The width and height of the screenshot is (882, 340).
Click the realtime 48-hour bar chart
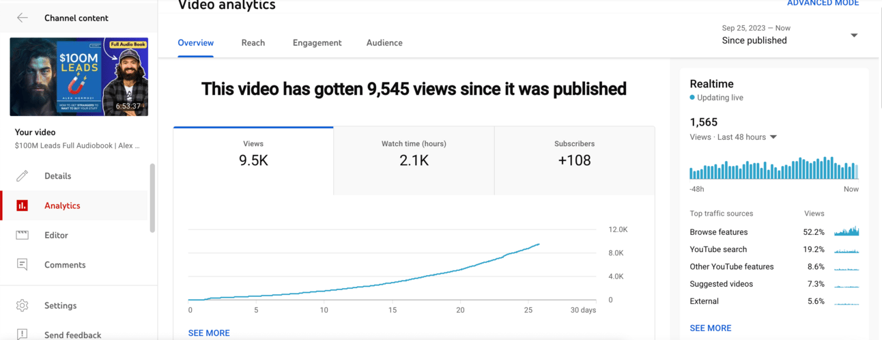[774, 168]
